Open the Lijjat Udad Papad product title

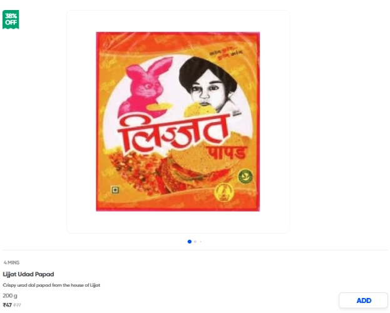tap(28, 274)
